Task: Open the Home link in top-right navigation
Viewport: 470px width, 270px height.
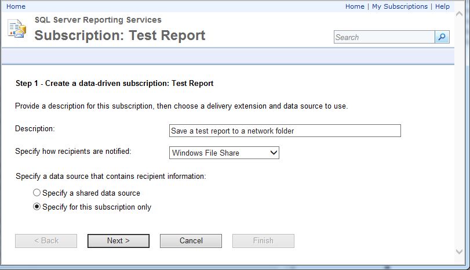Action: pyautogui.click(x=355, y=6)
